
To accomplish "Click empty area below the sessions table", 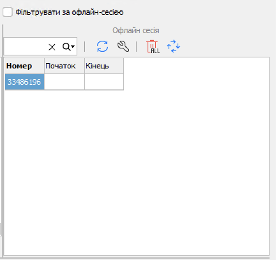I will (x=136, y=168).
